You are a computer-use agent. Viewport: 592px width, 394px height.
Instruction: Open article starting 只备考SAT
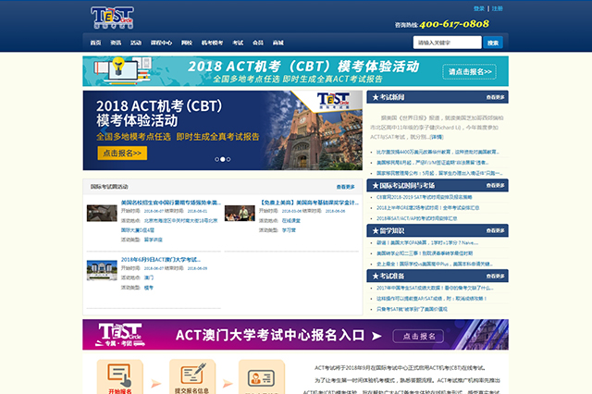point(412,309)
